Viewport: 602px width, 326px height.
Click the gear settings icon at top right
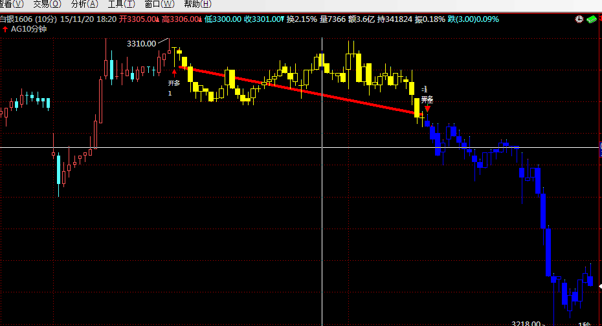pyautogui.click(x=579, y=19)
